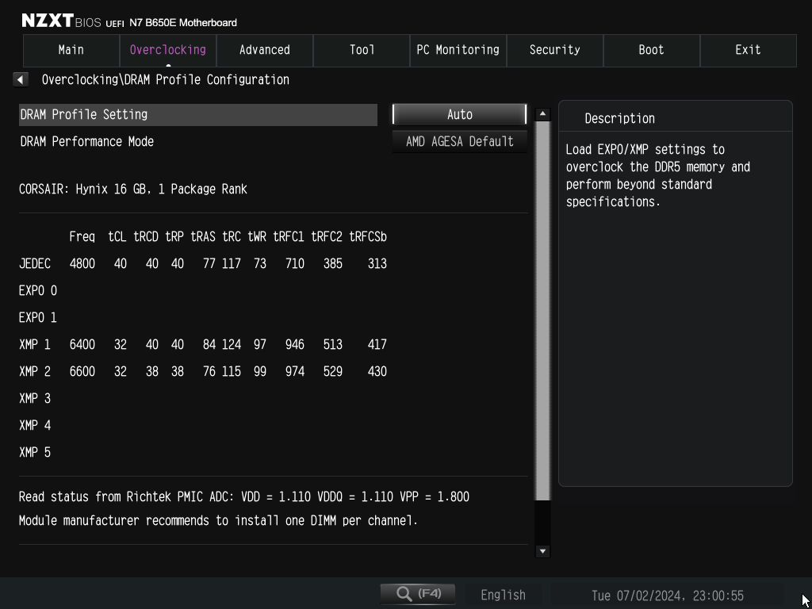The width and height of the screenshot is (812, 609).
Task: Click the tRFC1 value 974
Action: click(x=295, y=371)
